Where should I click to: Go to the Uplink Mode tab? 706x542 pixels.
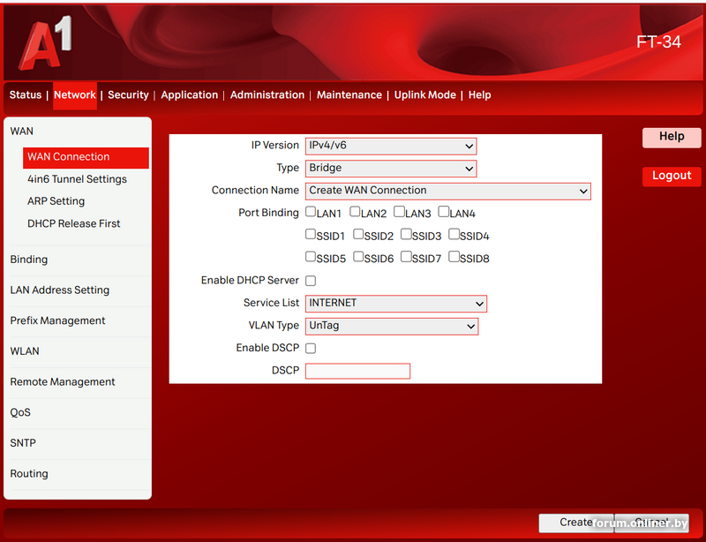[424, 95]
